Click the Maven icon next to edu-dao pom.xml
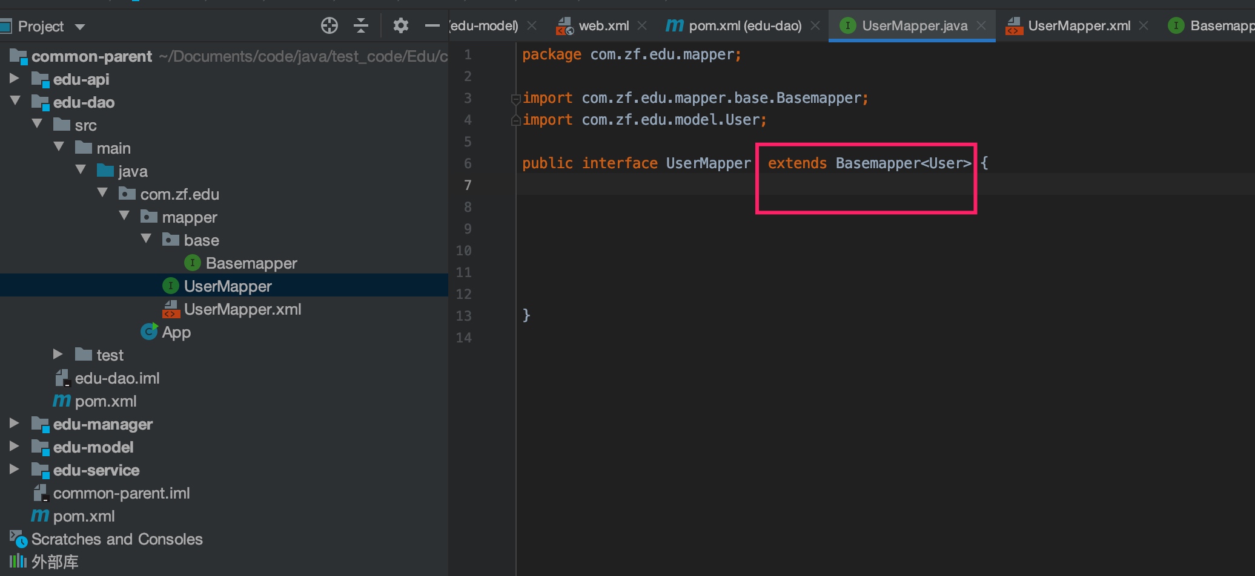 [x=61, y=401]
